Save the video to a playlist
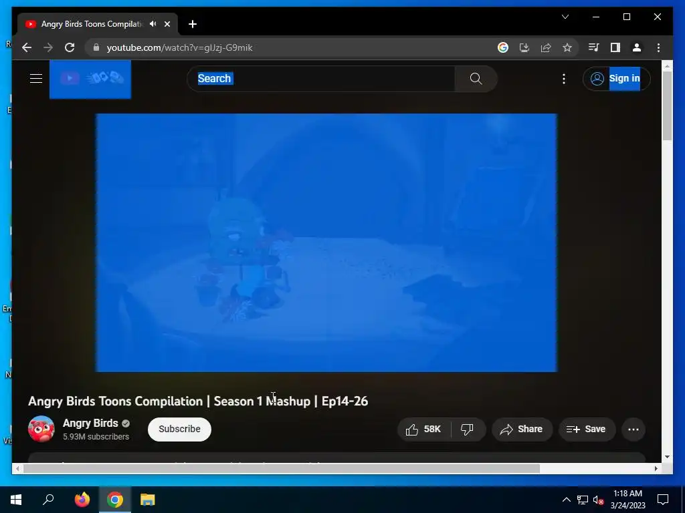The image size is (685, 513). coord(587,430)
